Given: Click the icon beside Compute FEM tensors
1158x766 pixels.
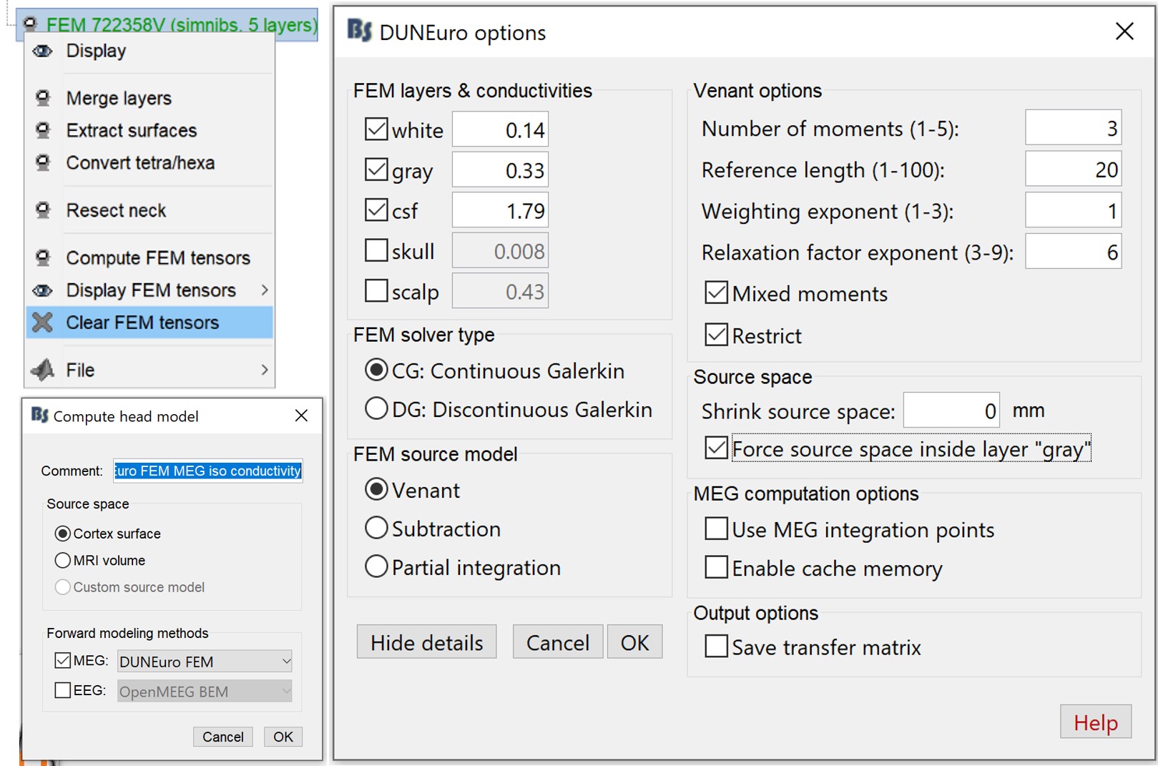Looking at the screenshot, I should click(43, 257).
